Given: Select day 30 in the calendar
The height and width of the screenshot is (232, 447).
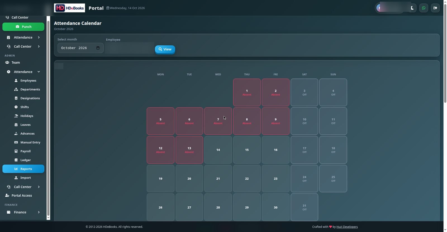Looking at the screenshot, I should [x=276, y=207].
